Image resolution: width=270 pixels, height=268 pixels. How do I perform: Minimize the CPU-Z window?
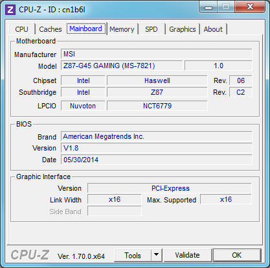208,8
